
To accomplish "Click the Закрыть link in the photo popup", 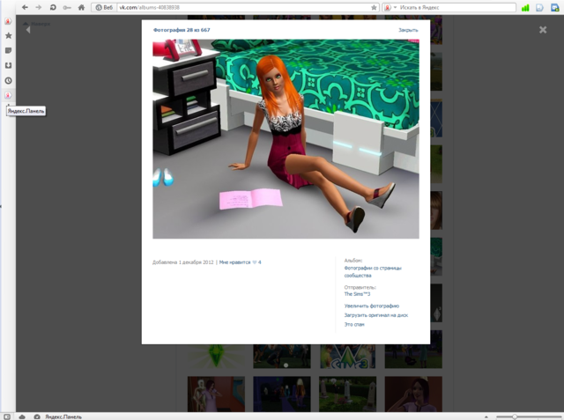I will [x=408, y=30].
